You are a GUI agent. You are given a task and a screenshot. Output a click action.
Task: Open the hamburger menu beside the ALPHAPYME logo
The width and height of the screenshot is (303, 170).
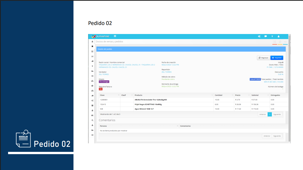tap(115, 36)
